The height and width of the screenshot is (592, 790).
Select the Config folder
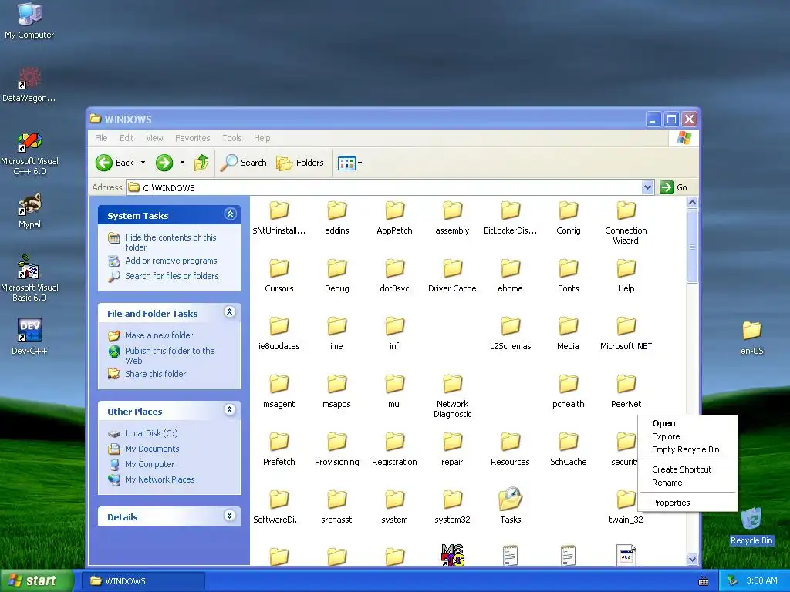(x=569, y=217)
